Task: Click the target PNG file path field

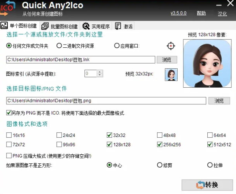Action: [x=106, y=101]
